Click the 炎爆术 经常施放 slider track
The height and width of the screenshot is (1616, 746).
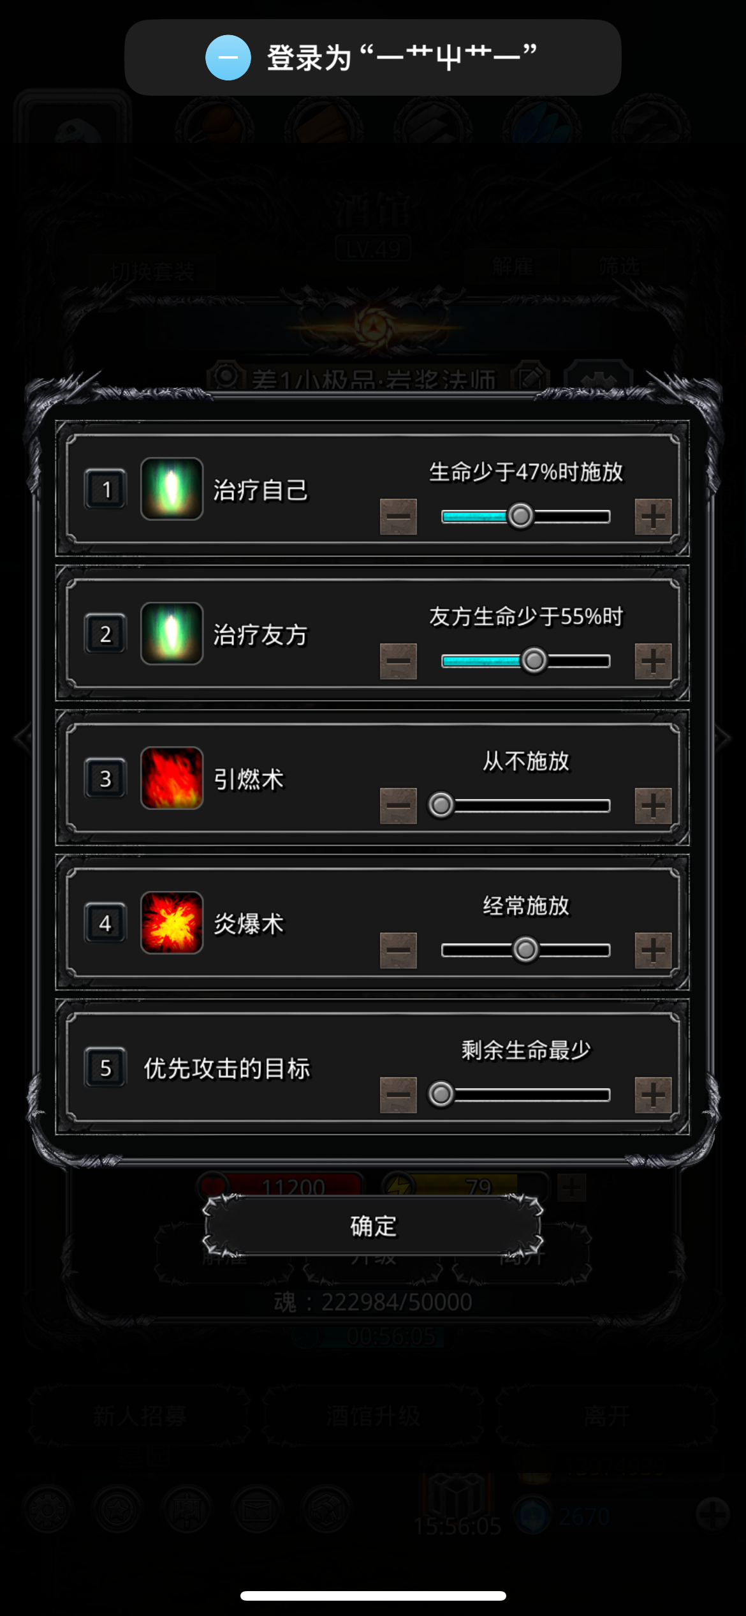tap(525, 950)
